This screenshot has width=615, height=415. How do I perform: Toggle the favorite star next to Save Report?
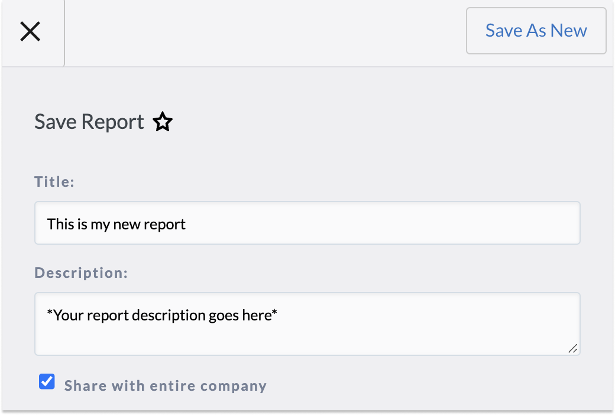(x=163, y=121)
